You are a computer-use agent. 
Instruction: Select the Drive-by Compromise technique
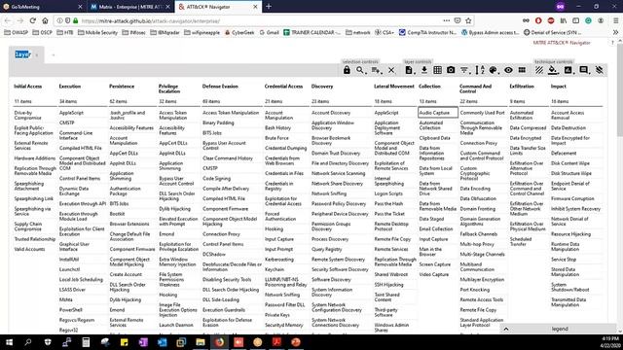(35, 115)
